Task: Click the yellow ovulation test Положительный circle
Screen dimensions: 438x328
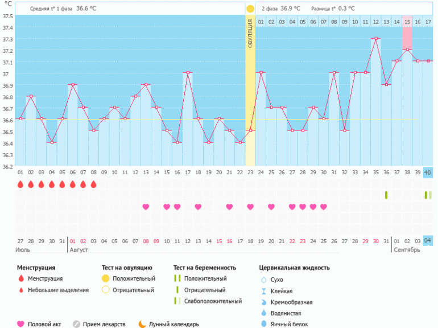Action: click(x=105, y=278)
